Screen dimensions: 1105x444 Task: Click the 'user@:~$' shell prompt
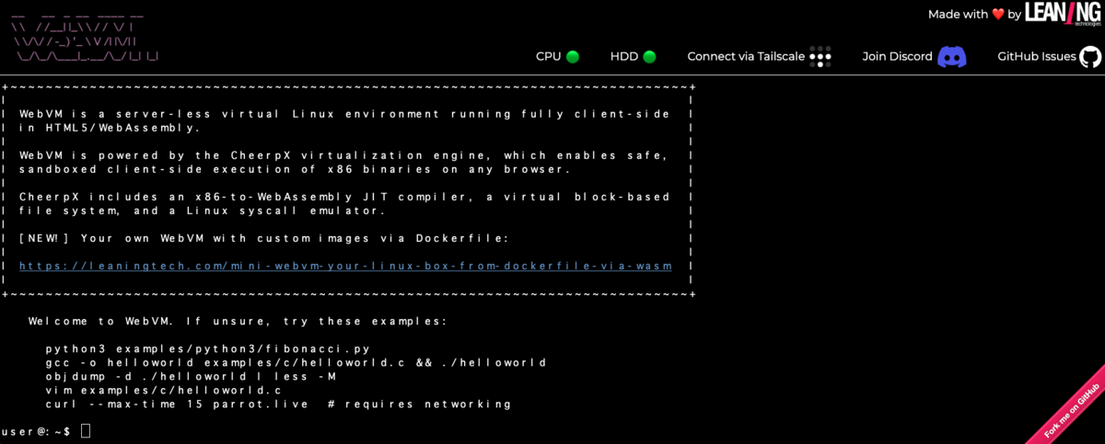click(x=35, y=431)
